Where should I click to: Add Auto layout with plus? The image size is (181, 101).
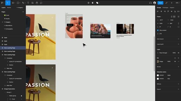point(178,39)
